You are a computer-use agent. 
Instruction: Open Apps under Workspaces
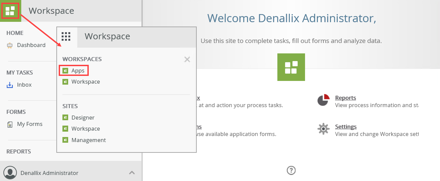click(78, 71)
